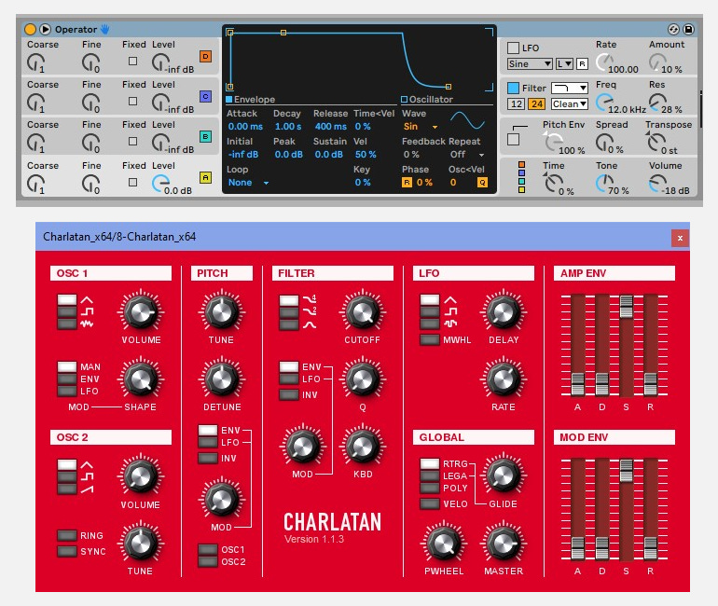This screenshot has width=718, height=606.
Task: Select oscillator D orange button
Action: click(x=205, y=56)
